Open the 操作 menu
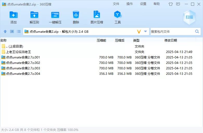This screenshot has height=133, width=203. (129, 4)
